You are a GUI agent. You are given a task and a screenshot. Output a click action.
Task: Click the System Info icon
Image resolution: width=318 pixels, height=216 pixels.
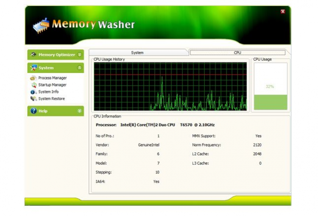click(33, 92)
